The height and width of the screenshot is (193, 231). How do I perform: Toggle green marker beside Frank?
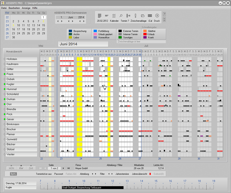pos(5,74)
